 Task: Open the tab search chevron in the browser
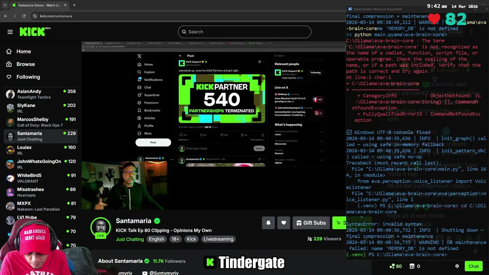(x=5, y=5)
